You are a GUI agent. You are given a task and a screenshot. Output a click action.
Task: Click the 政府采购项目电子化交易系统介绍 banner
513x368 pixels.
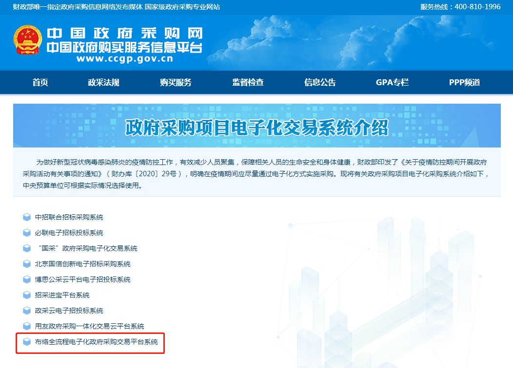(256, 128)
